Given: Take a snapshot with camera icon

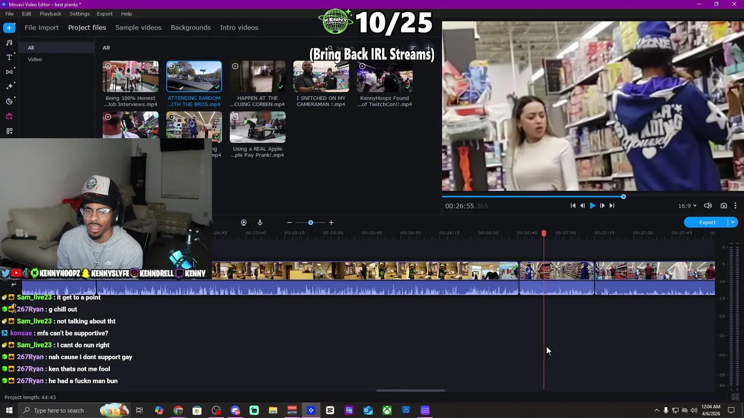Looking at the screenshot, I should (x=724, y=206).
